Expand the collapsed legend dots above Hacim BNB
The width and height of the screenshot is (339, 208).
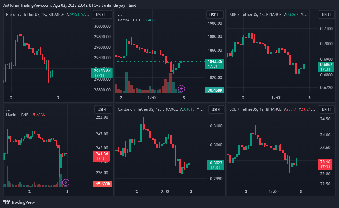[8, 110]
